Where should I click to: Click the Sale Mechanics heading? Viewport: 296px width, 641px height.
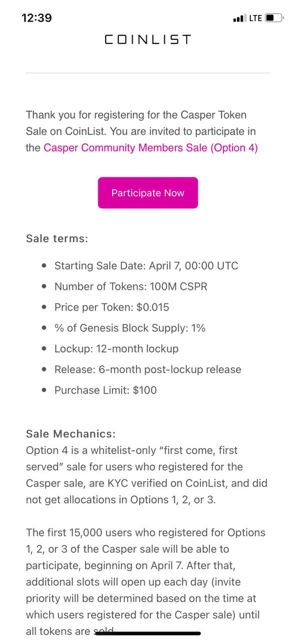pyautogui.click(x=71, y=433)
